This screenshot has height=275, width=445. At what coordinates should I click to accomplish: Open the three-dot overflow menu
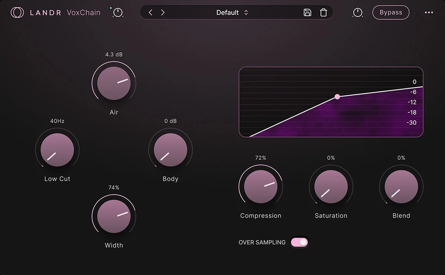click(x=429, y=12)
